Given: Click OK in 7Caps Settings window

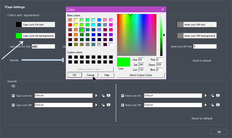Looking at the screenshot, I should pos(219,132).
